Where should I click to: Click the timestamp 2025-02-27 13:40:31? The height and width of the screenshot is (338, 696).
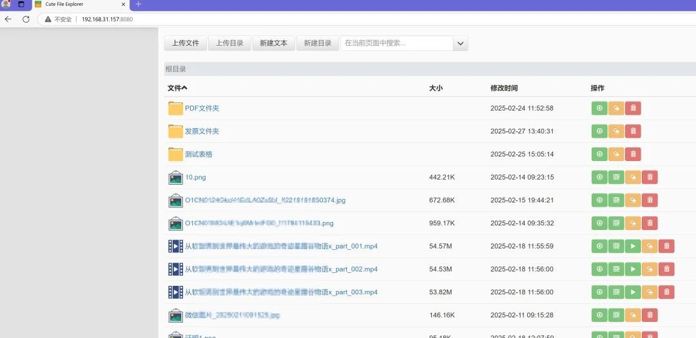click(x=522, y=131)
